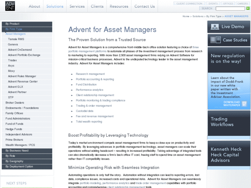Follow Fee and revenue management link

(x=95, y=116)
